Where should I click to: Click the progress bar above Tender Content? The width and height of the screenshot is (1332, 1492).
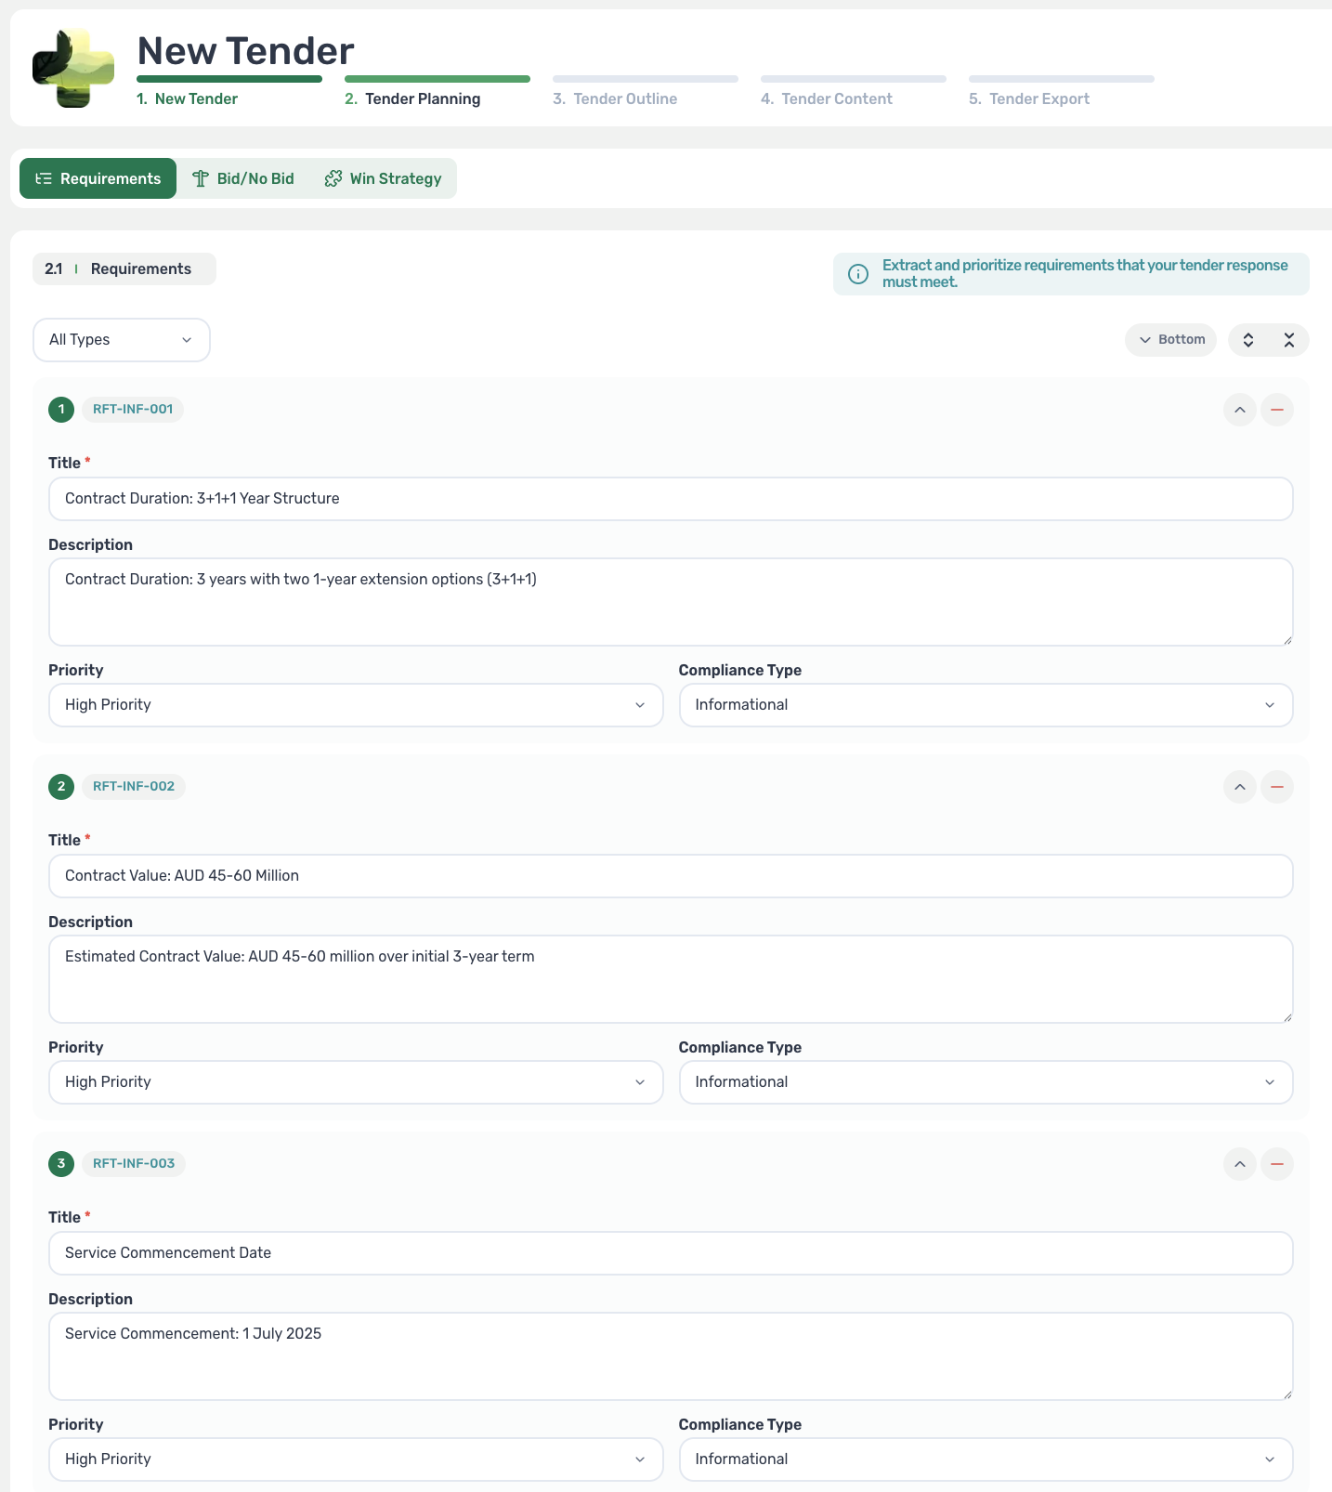tap(854, 79)
